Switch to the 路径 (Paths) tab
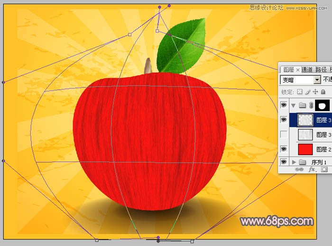332x246 pixels. click(x=321, y=69)
